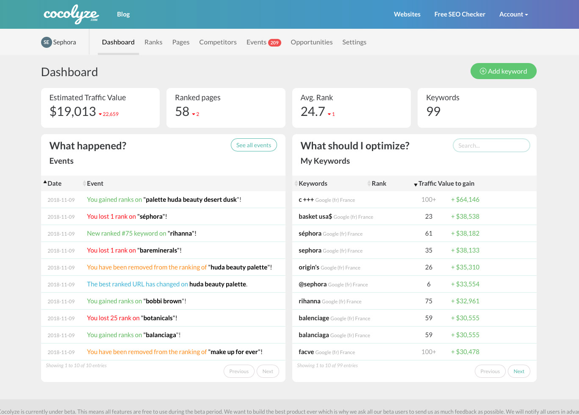
Task: Click traffic value "+ $38,538"
Action: tap(465, 217)
